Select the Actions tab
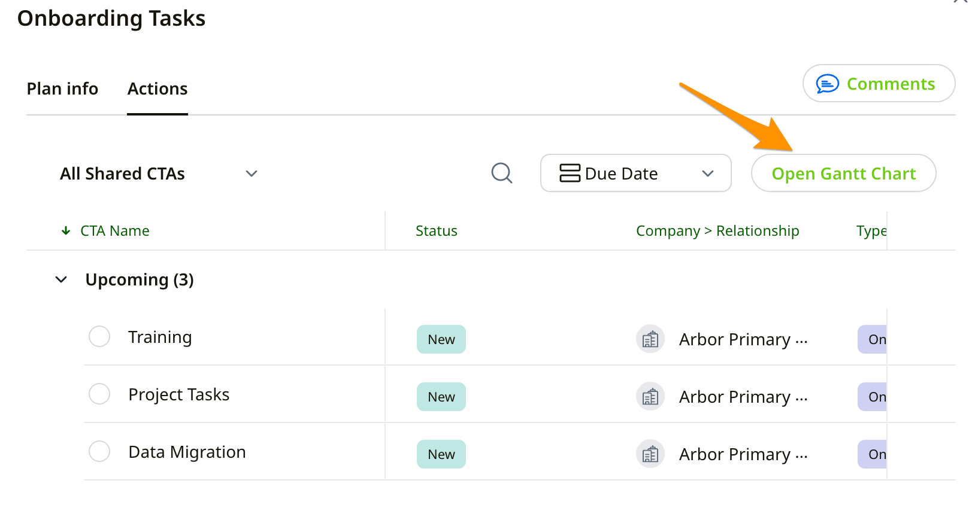Image resolution: width=975 pixels, height=529 pixels. pyautogui.click(x=158, y=89)
